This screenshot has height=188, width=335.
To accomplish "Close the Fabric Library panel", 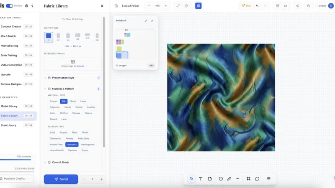I will click(x=102, y=6).
